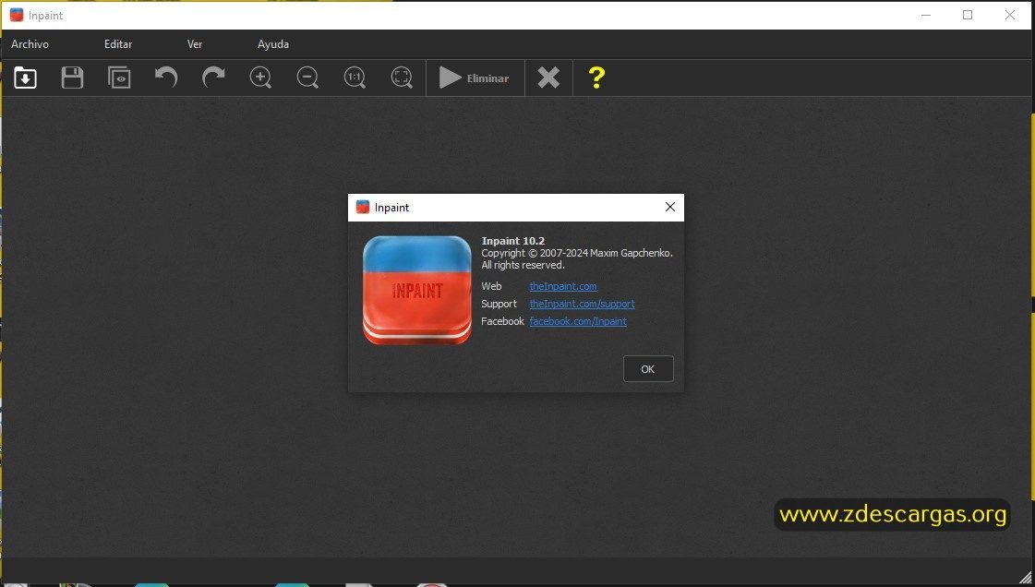Open the Ayuda menu
The height and width of the screenshot is (587, 1035).
[x=273, y=44]
